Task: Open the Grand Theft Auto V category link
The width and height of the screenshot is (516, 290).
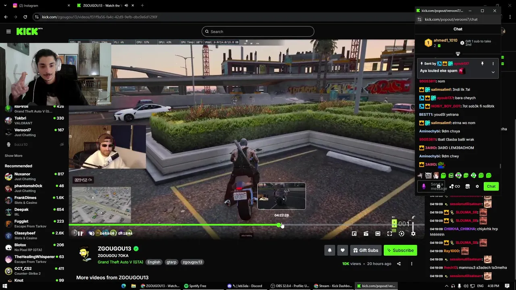Action: (x=121, y=262)
